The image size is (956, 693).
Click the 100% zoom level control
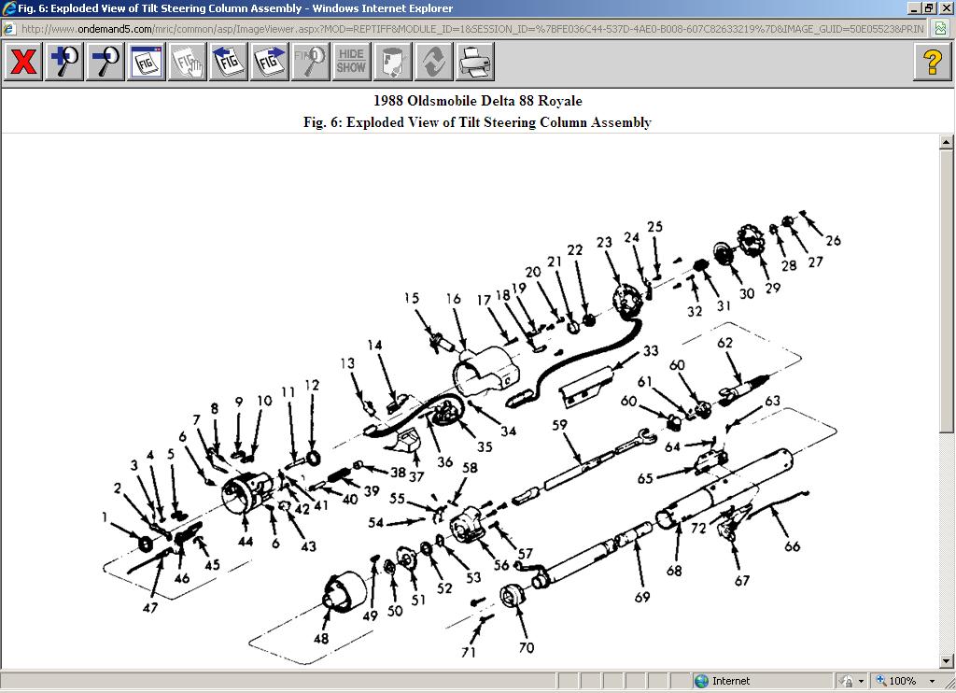pyautogui.click(x=896, y=681)
